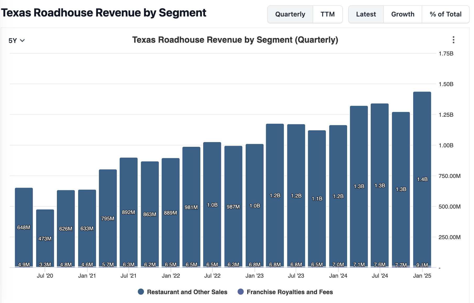Toggle Franchise Royalties and Fees legend series
Screen dimensions: 474x303
click(x=285, y=292)
